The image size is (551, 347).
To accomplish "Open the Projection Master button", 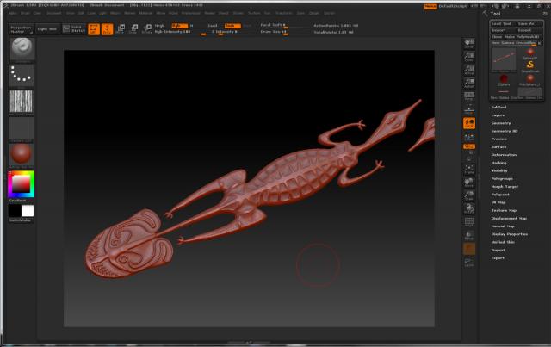I will click(20, 28).
